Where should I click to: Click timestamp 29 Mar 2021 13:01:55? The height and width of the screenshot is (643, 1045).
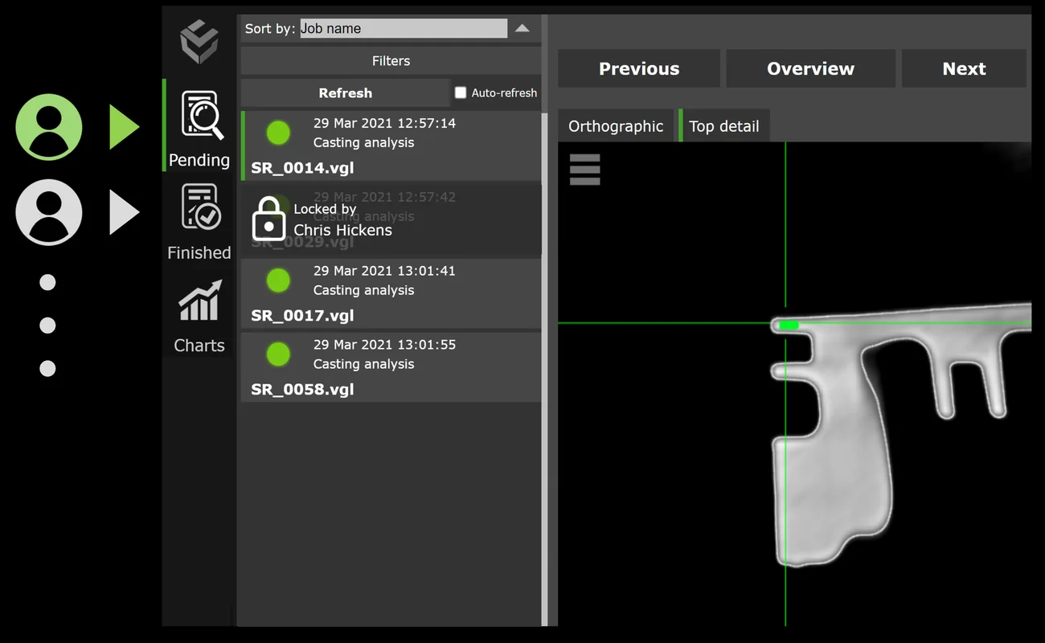(x=384, y=345)
